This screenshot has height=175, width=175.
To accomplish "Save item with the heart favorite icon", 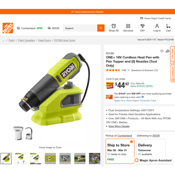I will [x=162, y=51].
